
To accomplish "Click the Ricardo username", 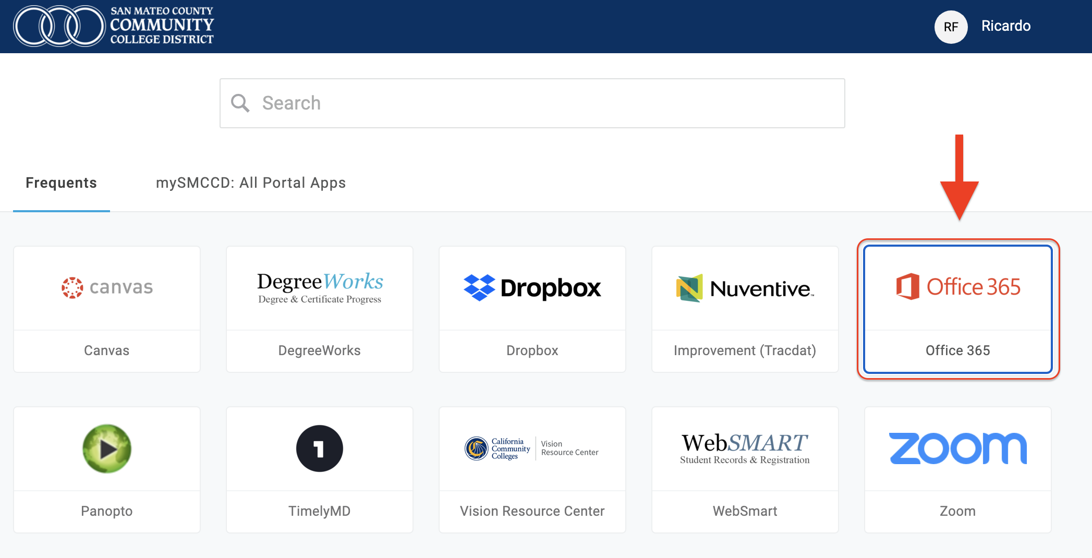I will (1005, 26).
